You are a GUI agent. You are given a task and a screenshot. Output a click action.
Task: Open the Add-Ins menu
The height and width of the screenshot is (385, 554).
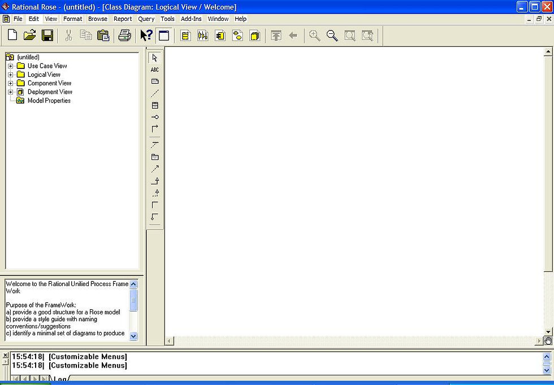pos(191,19)
